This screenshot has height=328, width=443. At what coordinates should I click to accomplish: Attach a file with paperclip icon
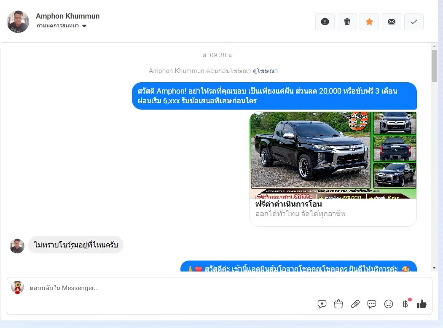tap(355, 304)
